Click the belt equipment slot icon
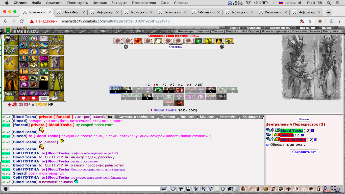The height and width of the screenshot is (194, 345). click(11, 96)
